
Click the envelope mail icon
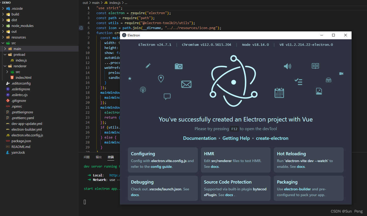186,84
